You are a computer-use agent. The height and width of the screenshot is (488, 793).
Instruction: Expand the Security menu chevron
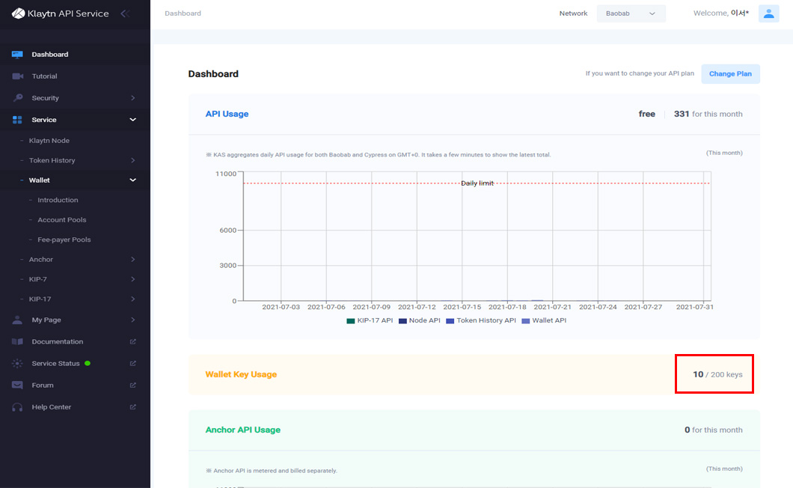[133, 98]
